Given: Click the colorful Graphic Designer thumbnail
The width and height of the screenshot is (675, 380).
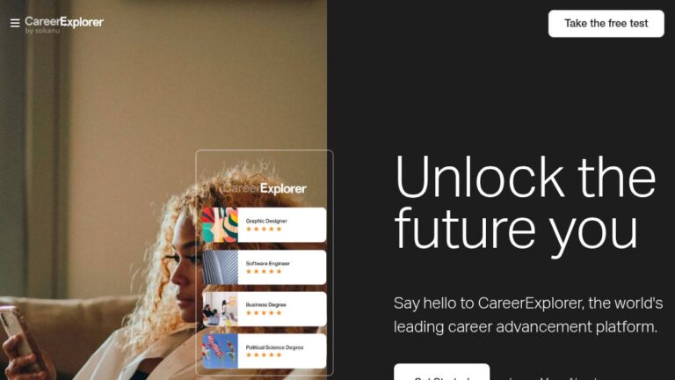Looking at the screenshot, I should 220,225.
